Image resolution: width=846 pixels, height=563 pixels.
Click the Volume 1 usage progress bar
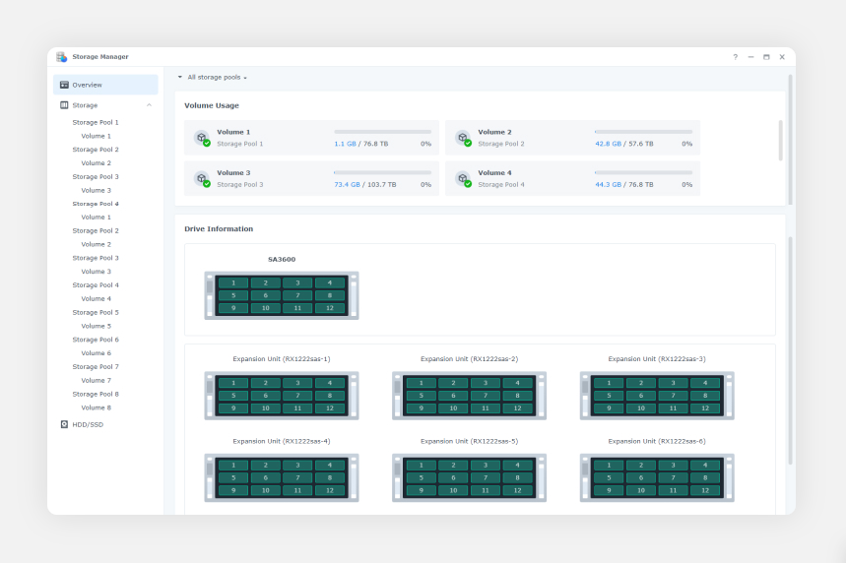382,132
